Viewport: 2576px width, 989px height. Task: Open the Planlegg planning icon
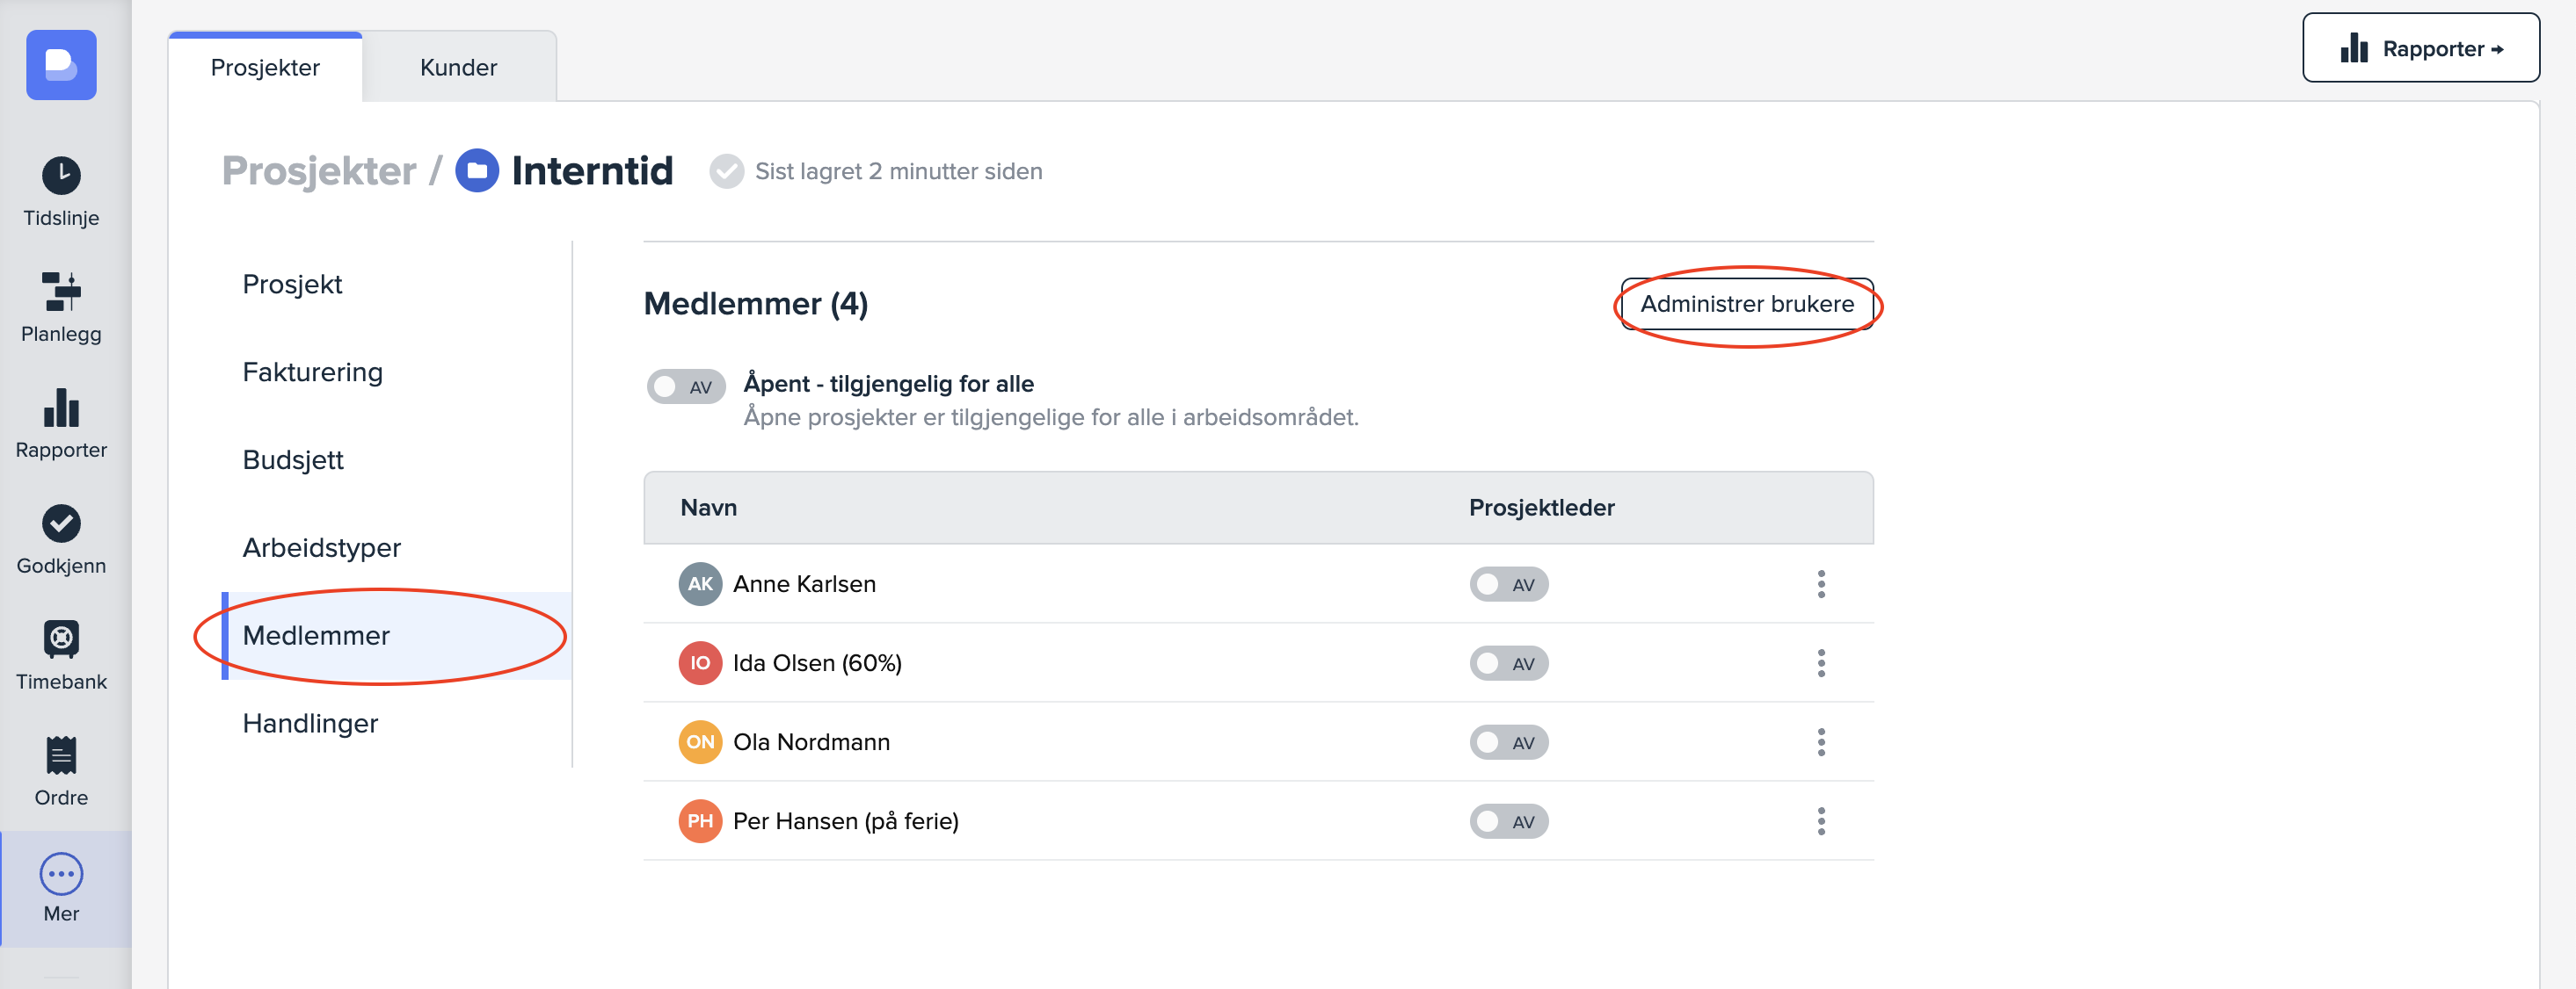[61, 292]
